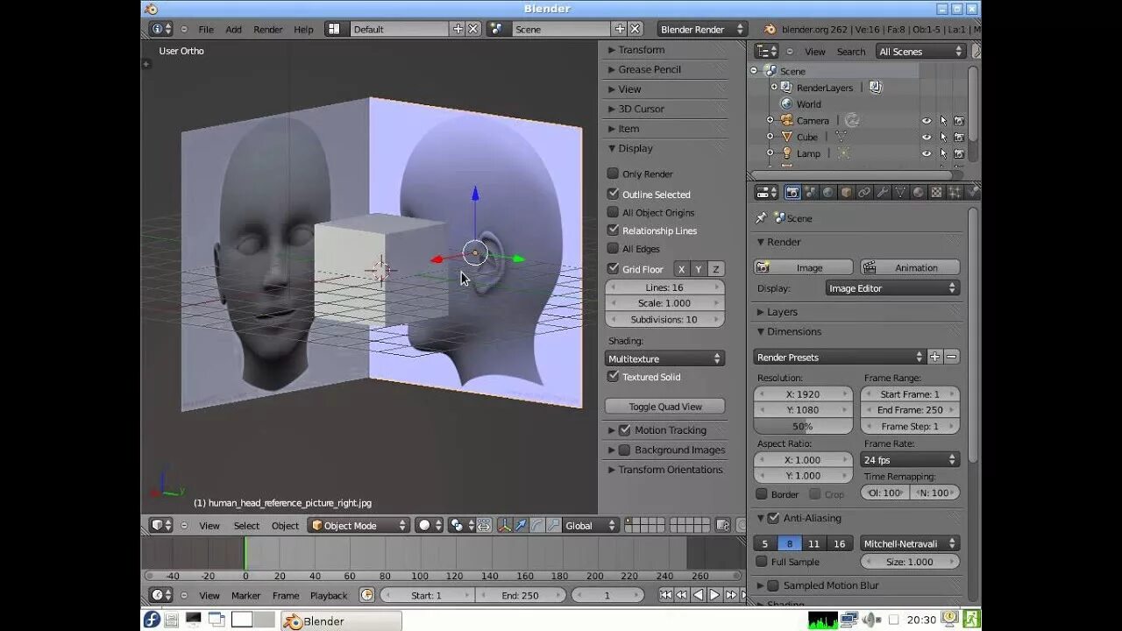This screenshot has height=631, width=1122.
Task: Open the 24 fps frame rate dropdown
Action: [910, 459]
